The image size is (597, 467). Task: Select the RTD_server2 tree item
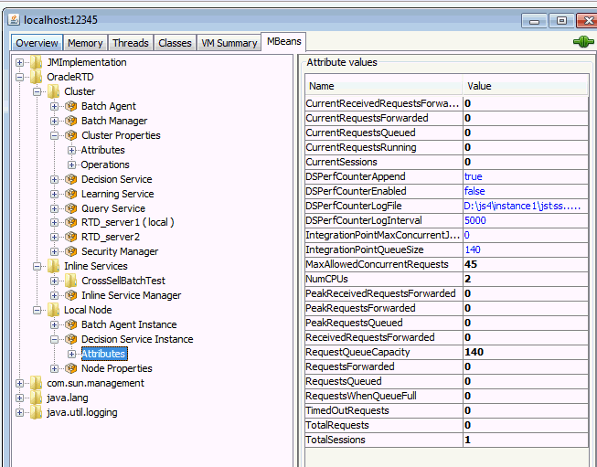(111, 237)
